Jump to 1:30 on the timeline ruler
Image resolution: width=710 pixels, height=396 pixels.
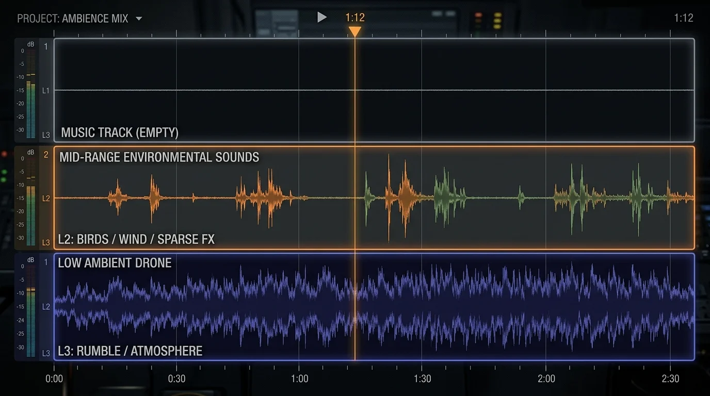(423, 379)
